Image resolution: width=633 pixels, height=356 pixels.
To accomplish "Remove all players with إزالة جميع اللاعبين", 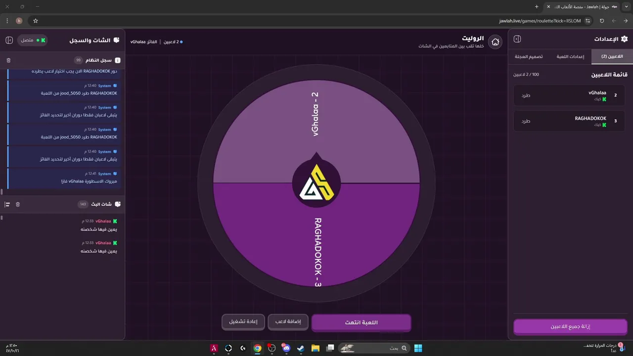I will point(570,327).
